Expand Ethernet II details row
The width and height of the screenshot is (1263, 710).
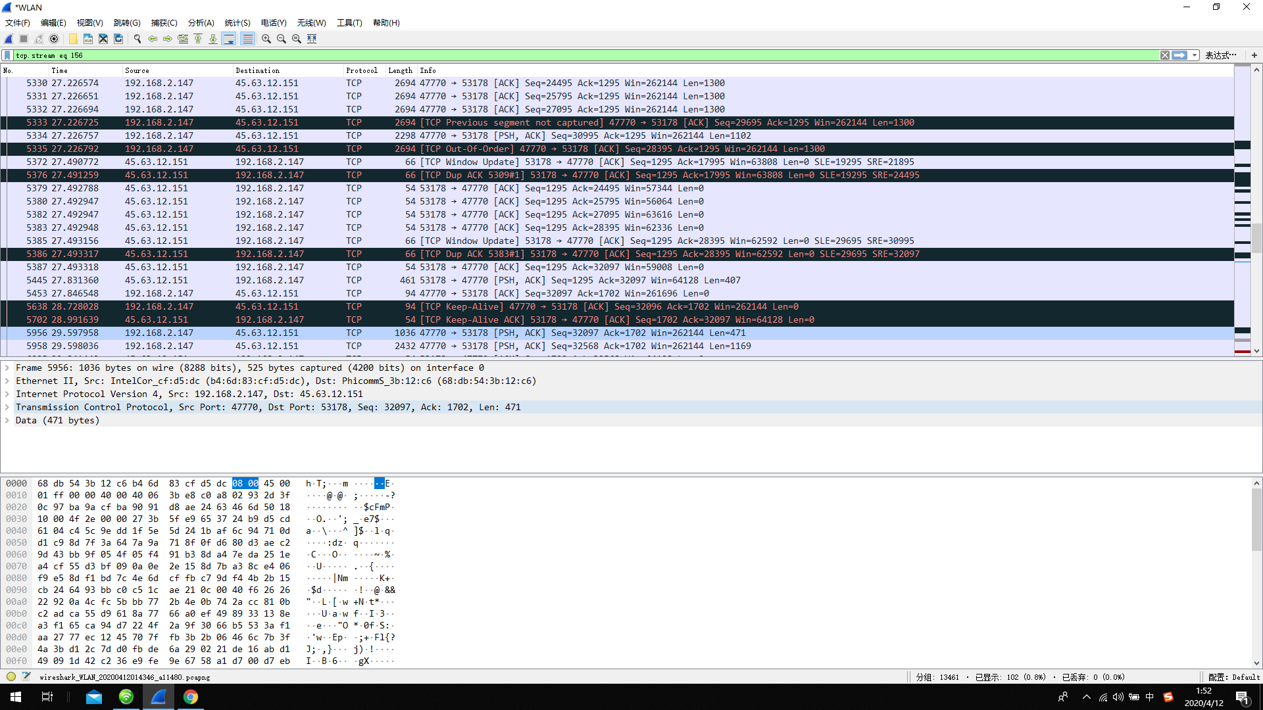click(x=7, y=381)
